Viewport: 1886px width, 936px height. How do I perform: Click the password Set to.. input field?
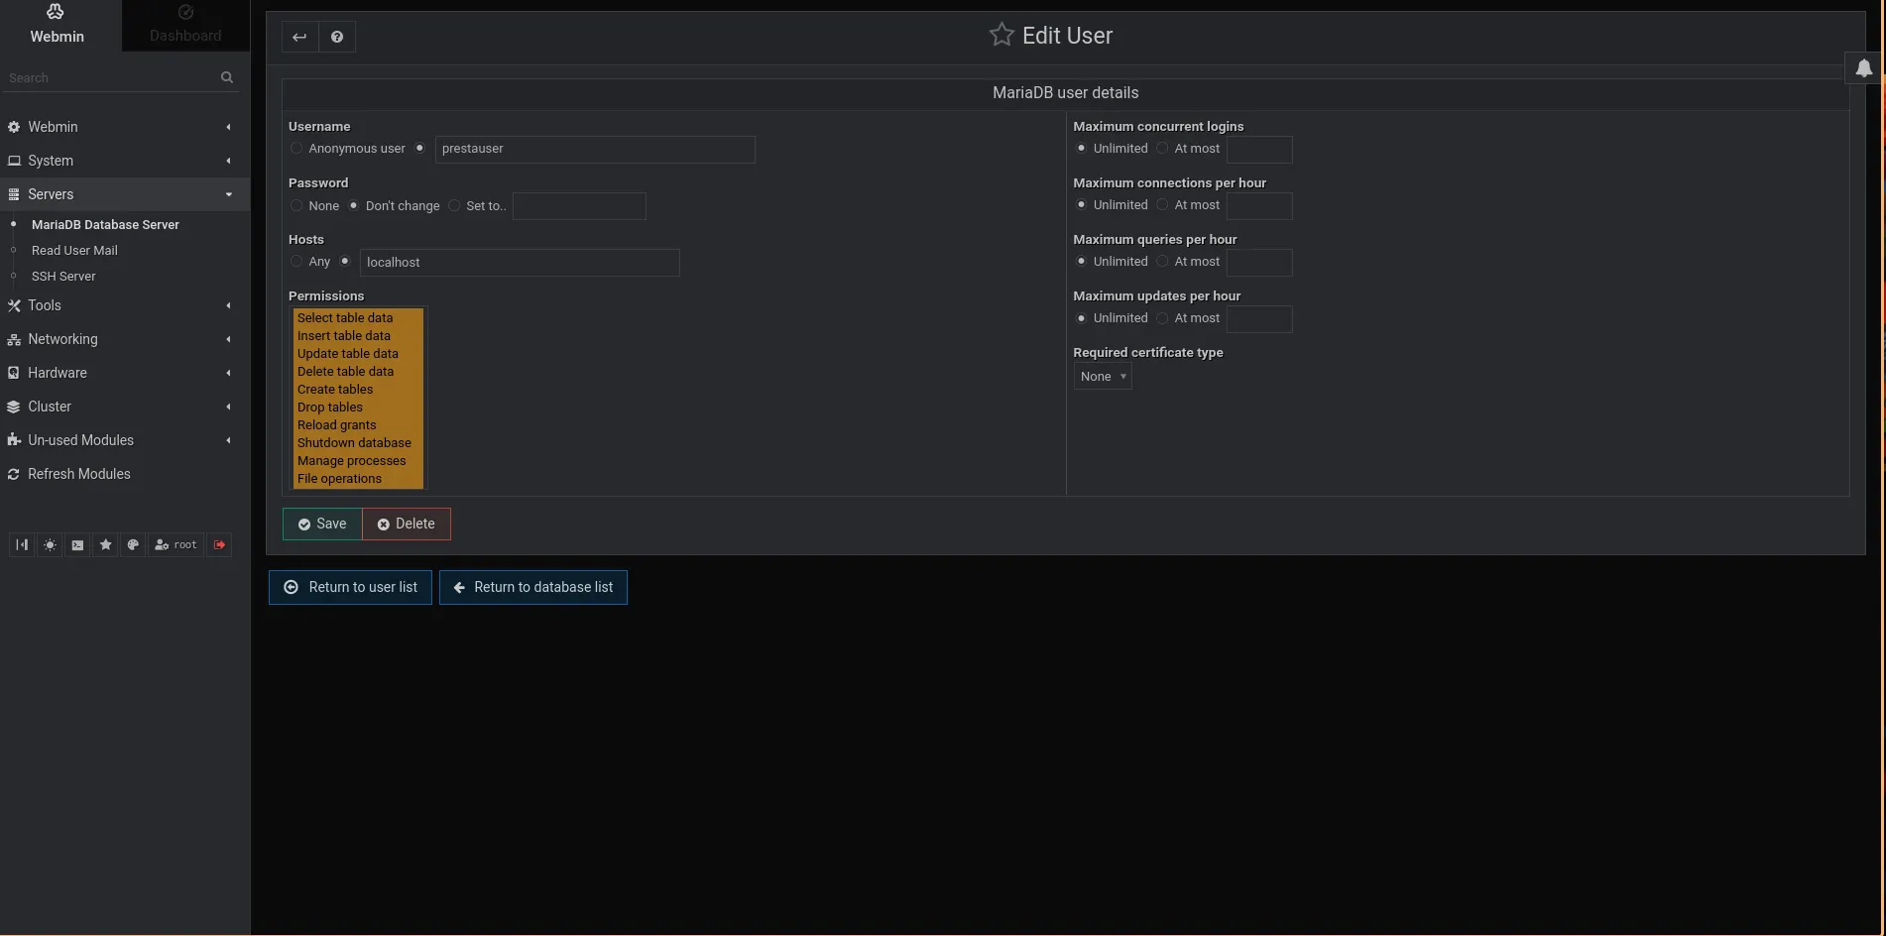click(x=579, y=206)
